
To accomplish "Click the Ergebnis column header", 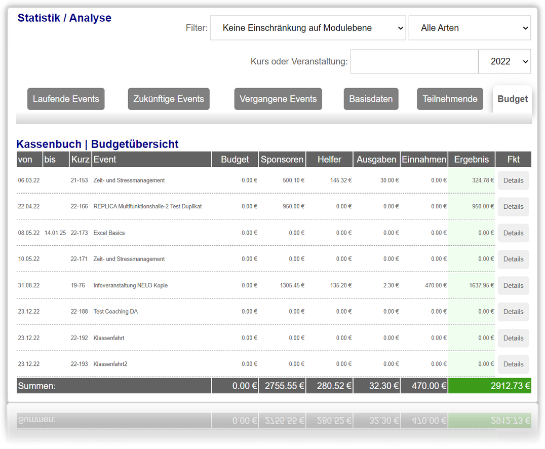I will point(472,159).
